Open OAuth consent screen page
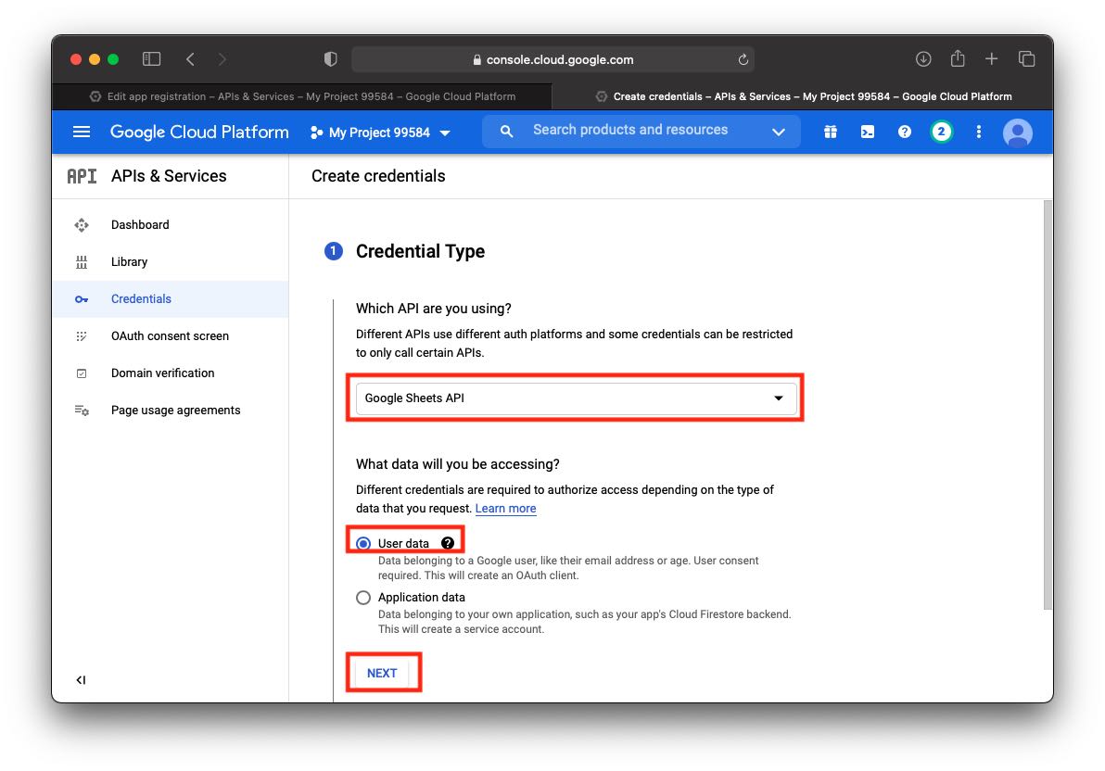The width and height of the screenshot is (1105, 771). (x=170, y=336)
